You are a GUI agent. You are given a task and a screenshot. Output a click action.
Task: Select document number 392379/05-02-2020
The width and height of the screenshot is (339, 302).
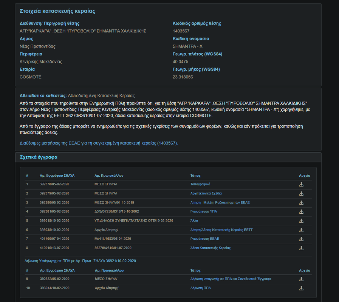coord(54,193)
